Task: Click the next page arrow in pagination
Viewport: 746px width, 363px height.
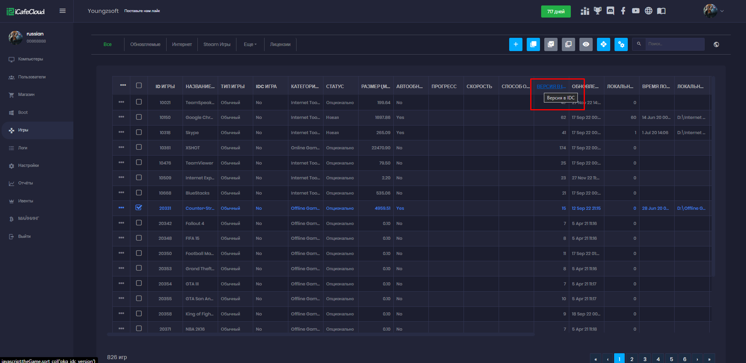Action: 697,359
